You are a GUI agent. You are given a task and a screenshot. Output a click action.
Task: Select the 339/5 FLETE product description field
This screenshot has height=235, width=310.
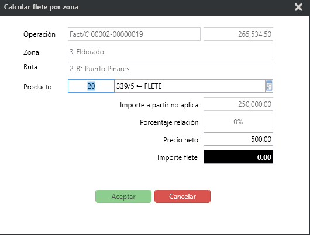point(190,86)
